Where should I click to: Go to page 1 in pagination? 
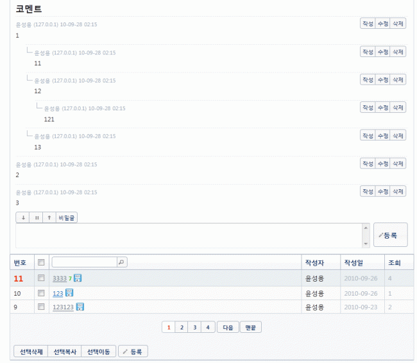[x=169, y=327]
